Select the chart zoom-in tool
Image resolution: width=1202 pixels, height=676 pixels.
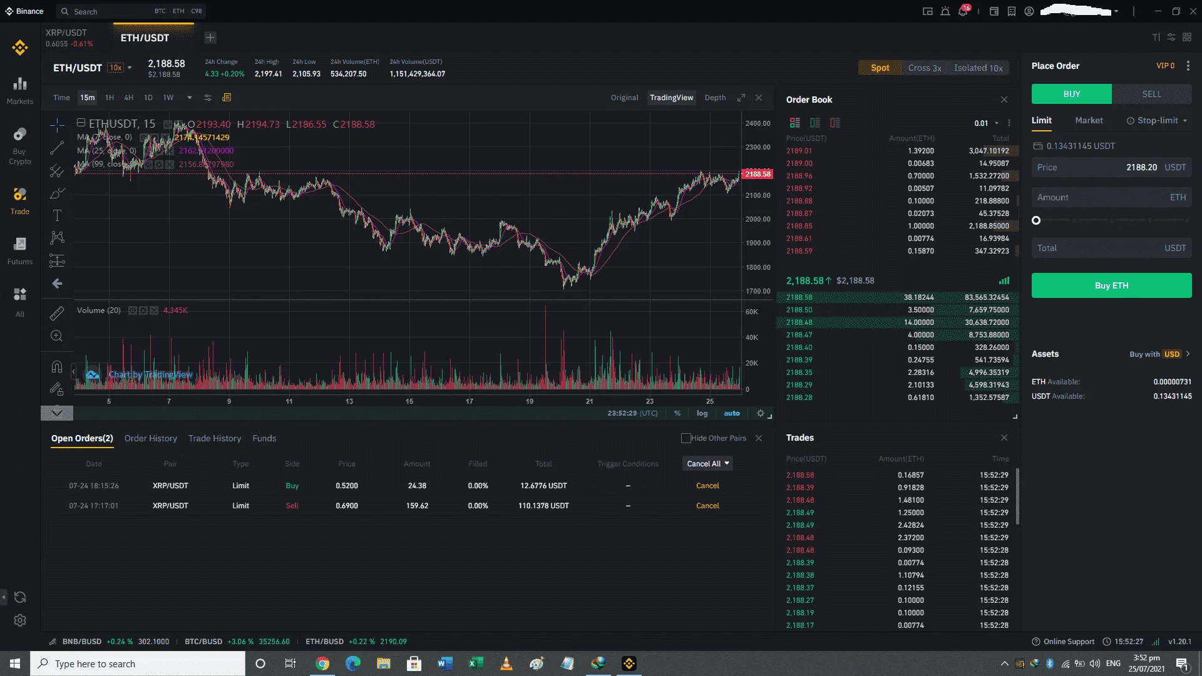57,336
